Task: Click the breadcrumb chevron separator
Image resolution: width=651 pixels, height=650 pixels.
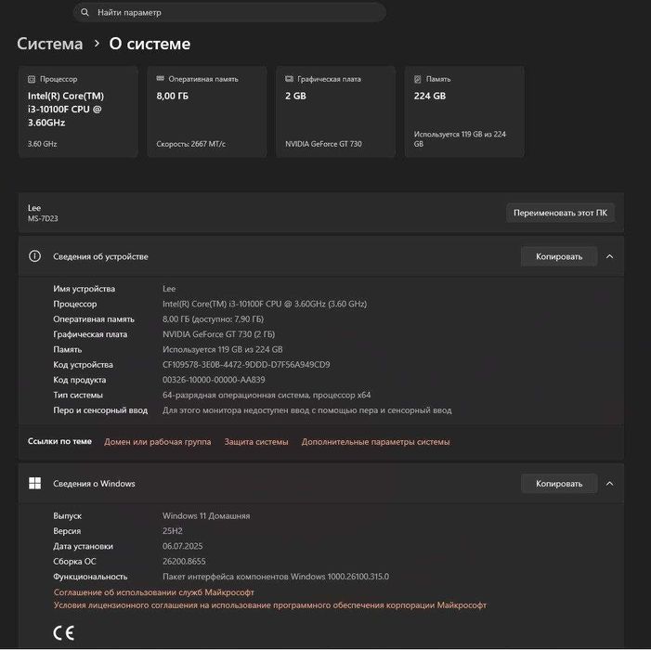Action: pyautogui.click(x=97, y=43)
